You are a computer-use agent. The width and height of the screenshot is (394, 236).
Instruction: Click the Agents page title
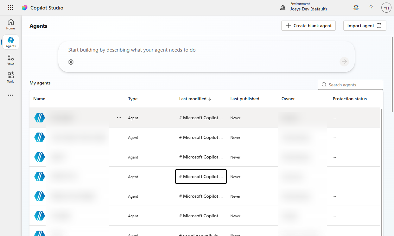38,26
